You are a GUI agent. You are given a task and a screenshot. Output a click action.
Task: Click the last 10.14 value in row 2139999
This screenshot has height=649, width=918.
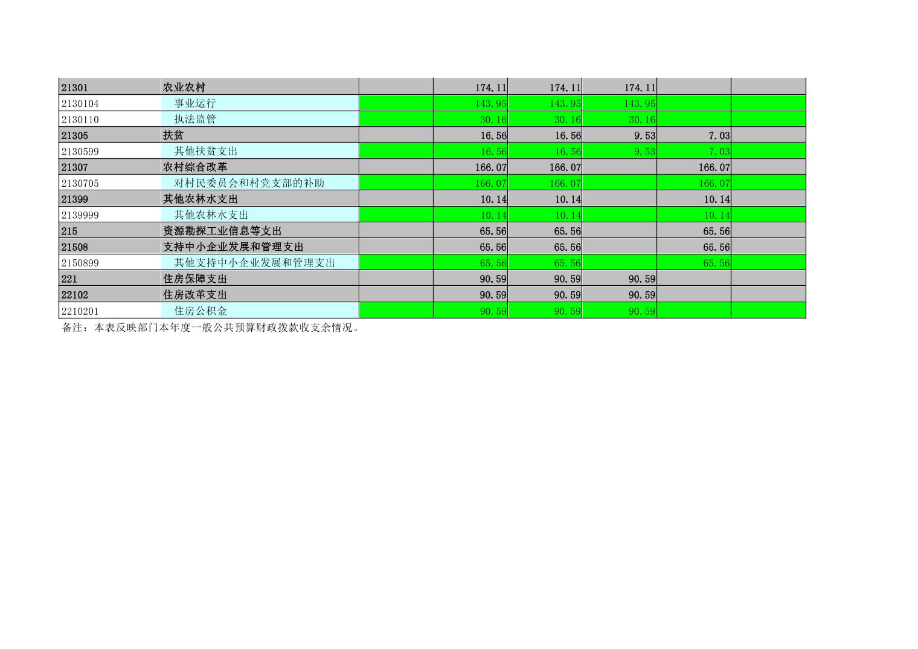click(x=716, y=215)
